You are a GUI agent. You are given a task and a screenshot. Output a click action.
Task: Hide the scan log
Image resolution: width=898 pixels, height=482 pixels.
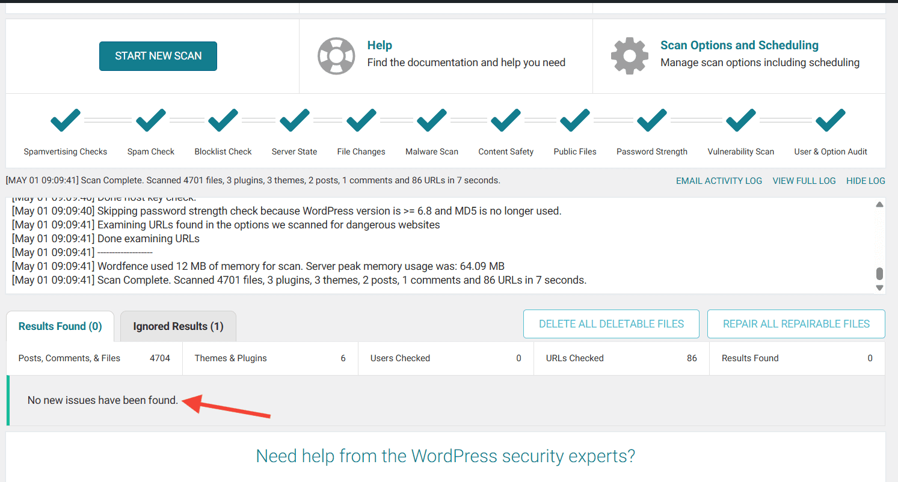[x=866, y=181]
